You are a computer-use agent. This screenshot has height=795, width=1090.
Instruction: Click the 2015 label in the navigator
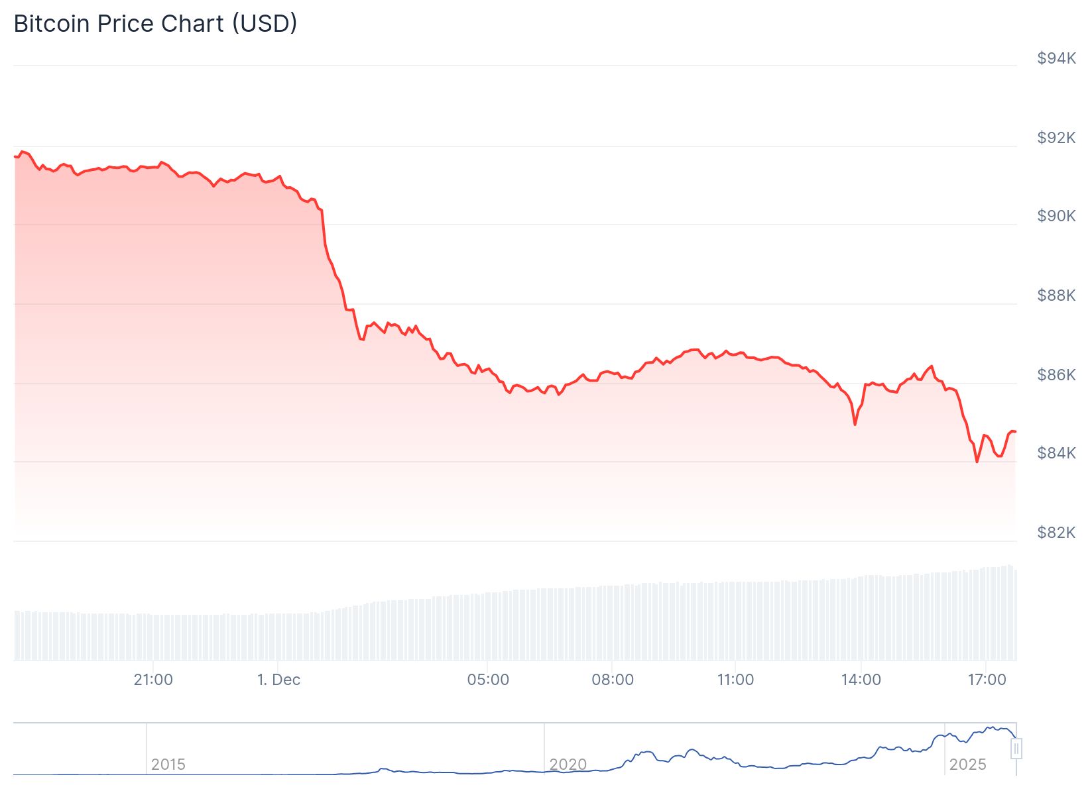168,765
